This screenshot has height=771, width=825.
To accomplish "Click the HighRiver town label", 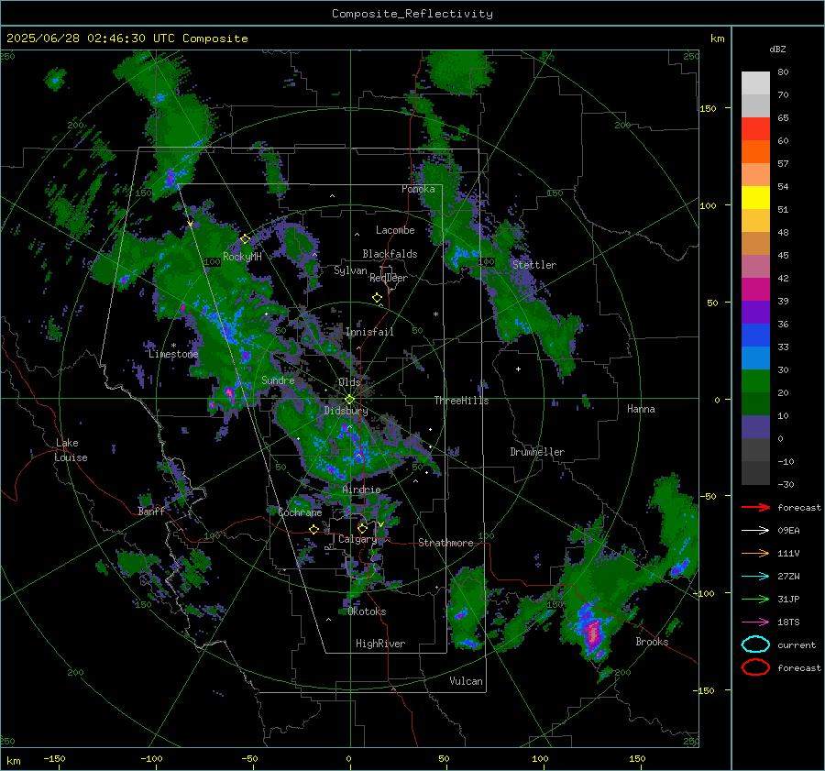I will pos(380,644).
